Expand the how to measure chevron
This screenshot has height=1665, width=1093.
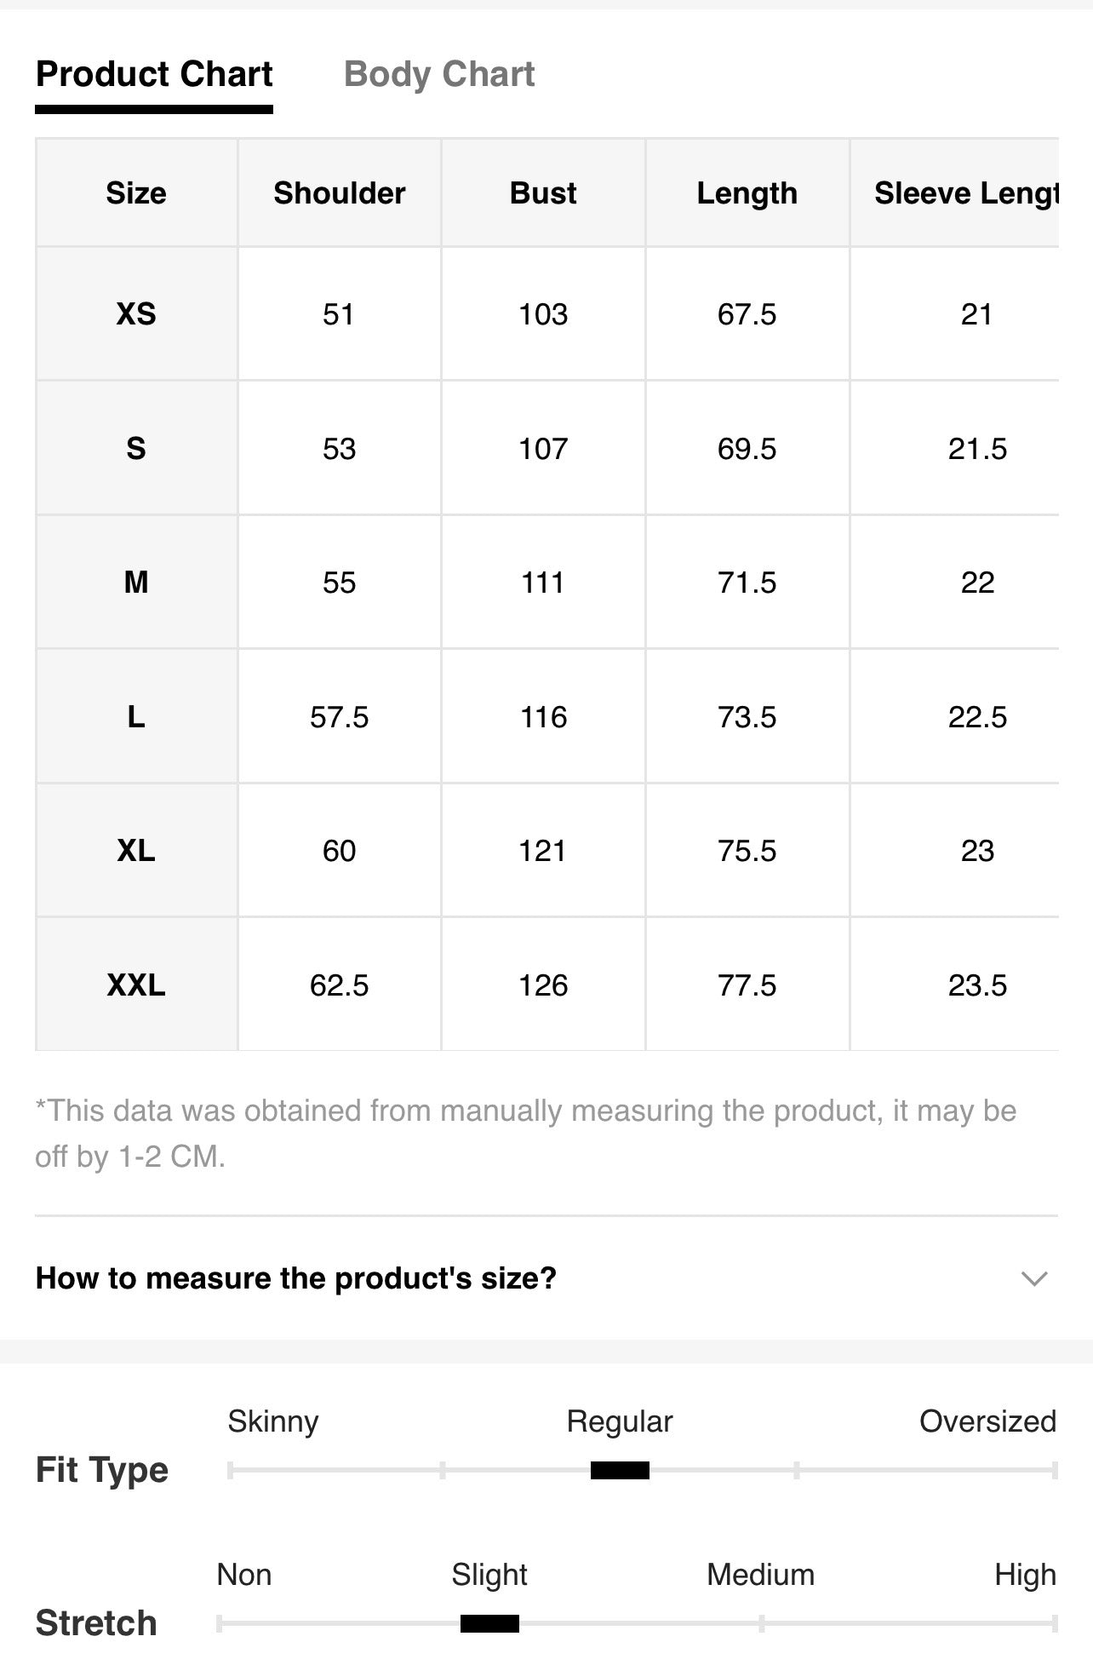[1033, 1278]
